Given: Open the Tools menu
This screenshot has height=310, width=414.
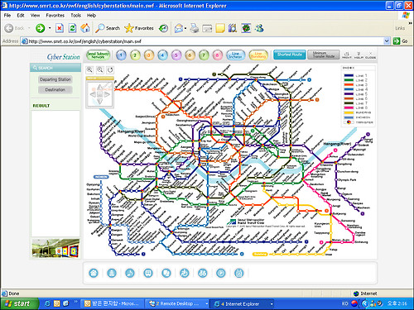Looking at the screenshot, I should tap(75, 15).
